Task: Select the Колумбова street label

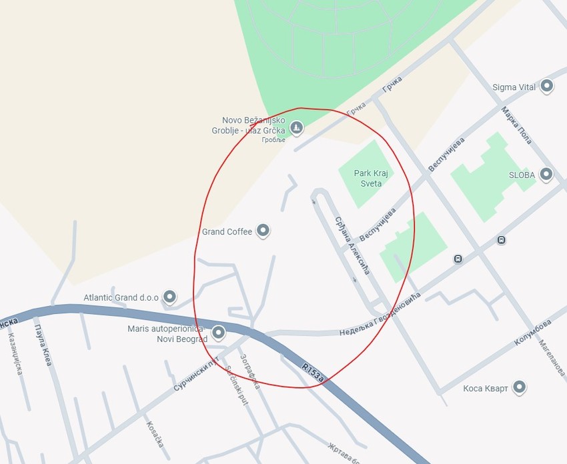Action: 533,332
